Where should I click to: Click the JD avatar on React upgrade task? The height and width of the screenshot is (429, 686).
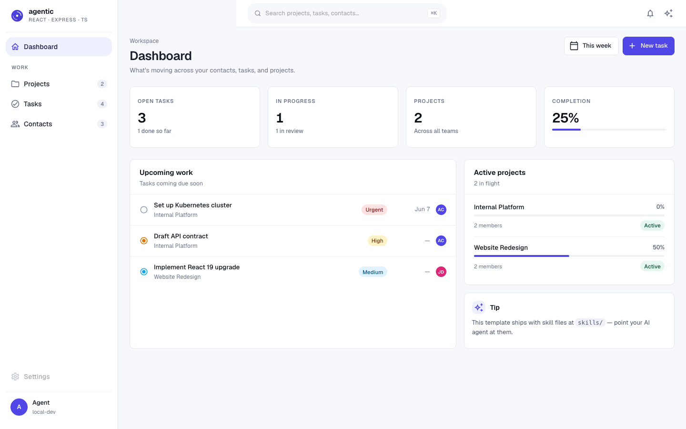441,272
